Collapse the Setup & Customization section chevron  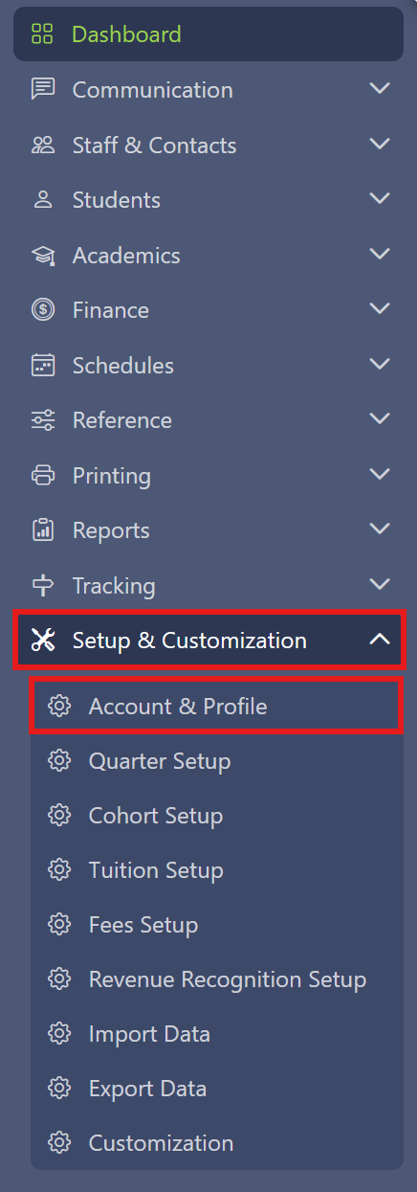[380, 639]
